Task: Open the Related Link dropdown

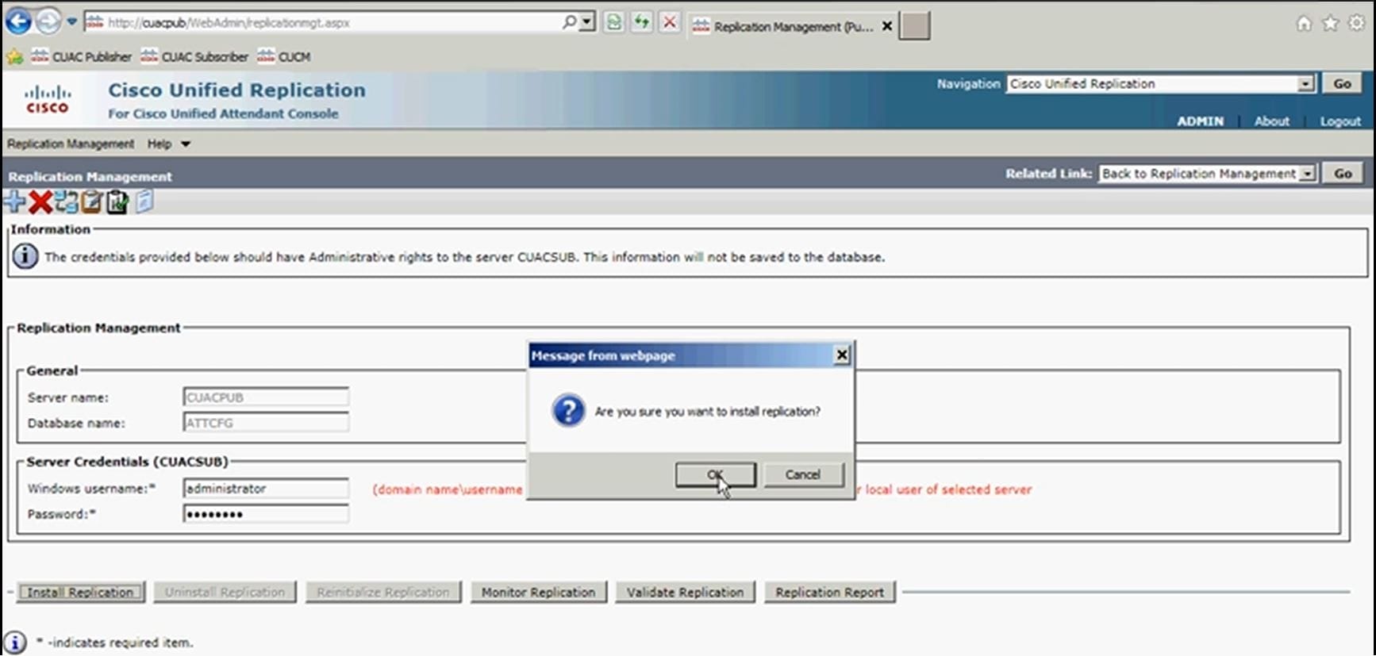Action: pyautogui.click(x=1207, y=174)
